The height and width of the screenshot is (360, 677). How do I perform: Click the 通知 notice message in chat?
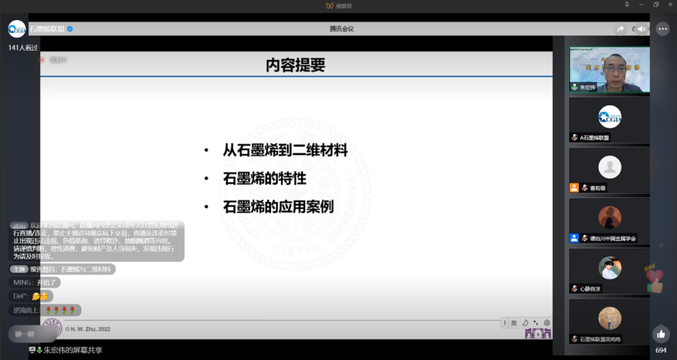(x=97, y=240)
